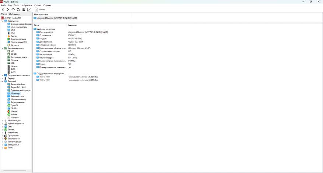This screenshot has height=173, width=323.
Task: Click the OpenGL icon in tree
Action: coord(8,105)
